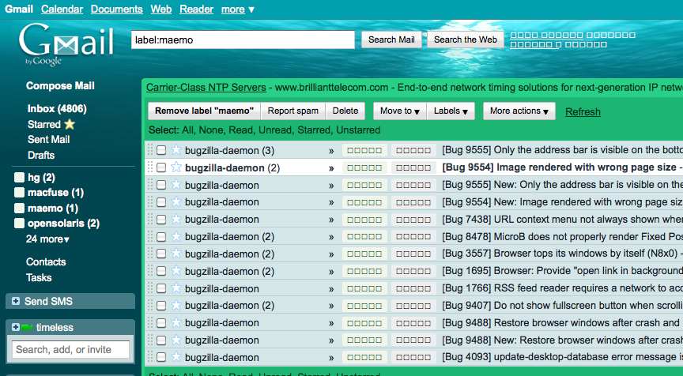Click the Search Mail button
This screenshot has width=683, height=376.
coord(391,39)
